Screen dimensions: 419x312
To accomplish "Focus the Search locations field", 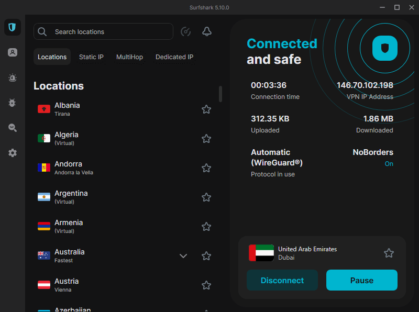I will tap(103, 31).
